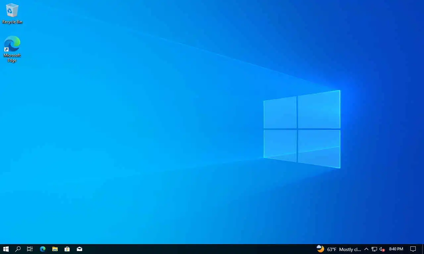Click the muted speaker volume icon
The width and height of the screenshot is (424, 254).
(x=382, y=249)
